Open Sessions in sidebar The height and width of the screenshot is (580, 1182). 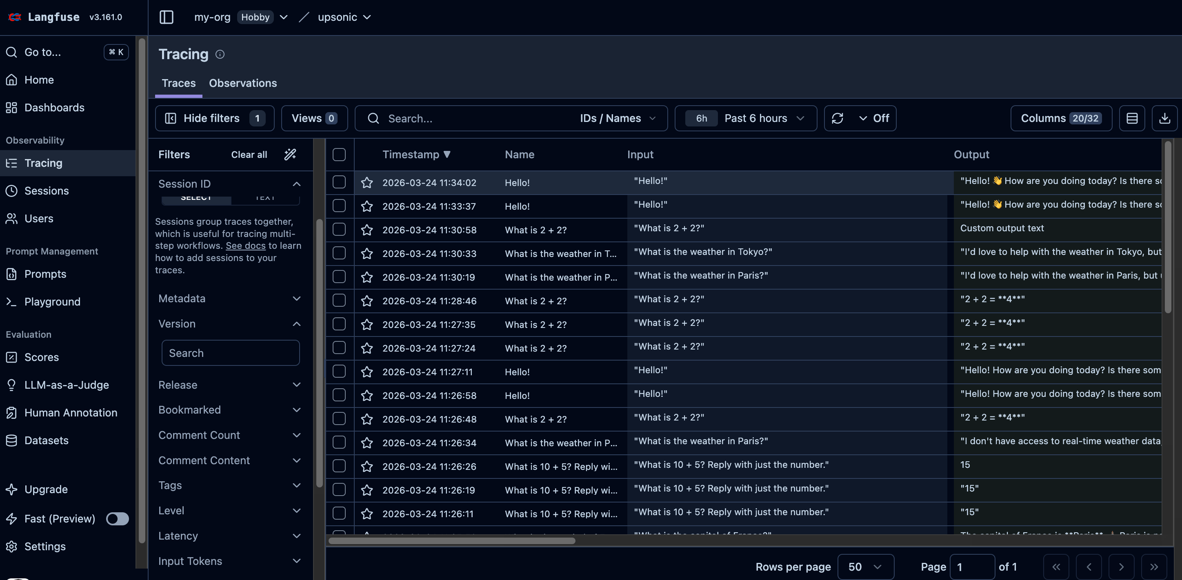point(68,191)
